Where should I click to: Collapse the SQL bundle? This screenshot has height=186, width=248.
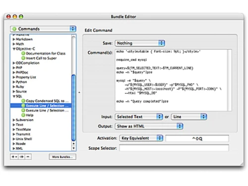14,96
